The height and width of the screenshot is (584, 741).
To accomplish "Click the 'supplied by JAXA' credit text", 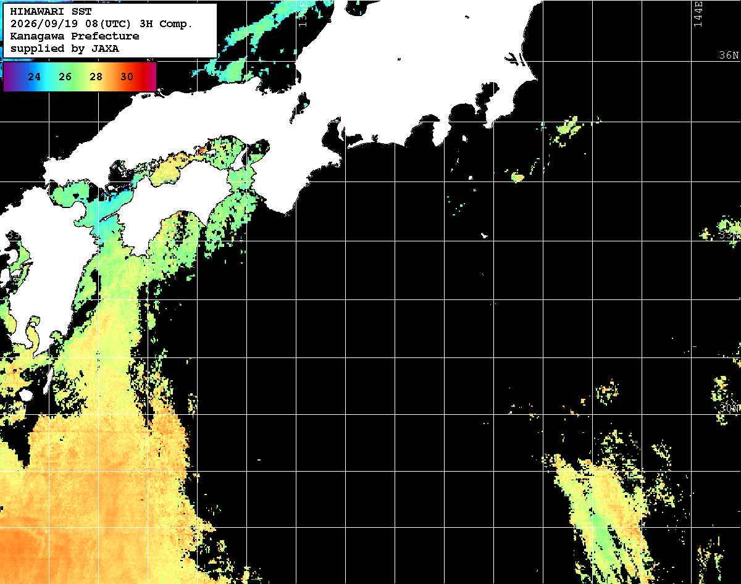I will [x=65, y=48].
